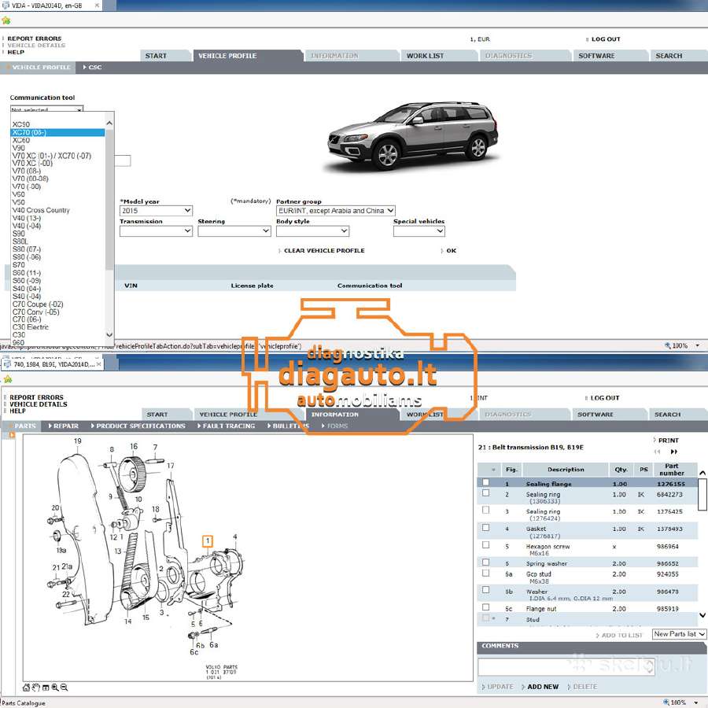Switch to PRODUCT SPECIFICATIONS sub-tab
708x708 pixels.
click(138, 426)
